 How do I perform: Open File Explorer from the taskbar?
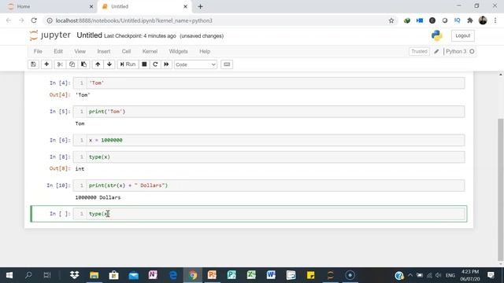point(94,275)
